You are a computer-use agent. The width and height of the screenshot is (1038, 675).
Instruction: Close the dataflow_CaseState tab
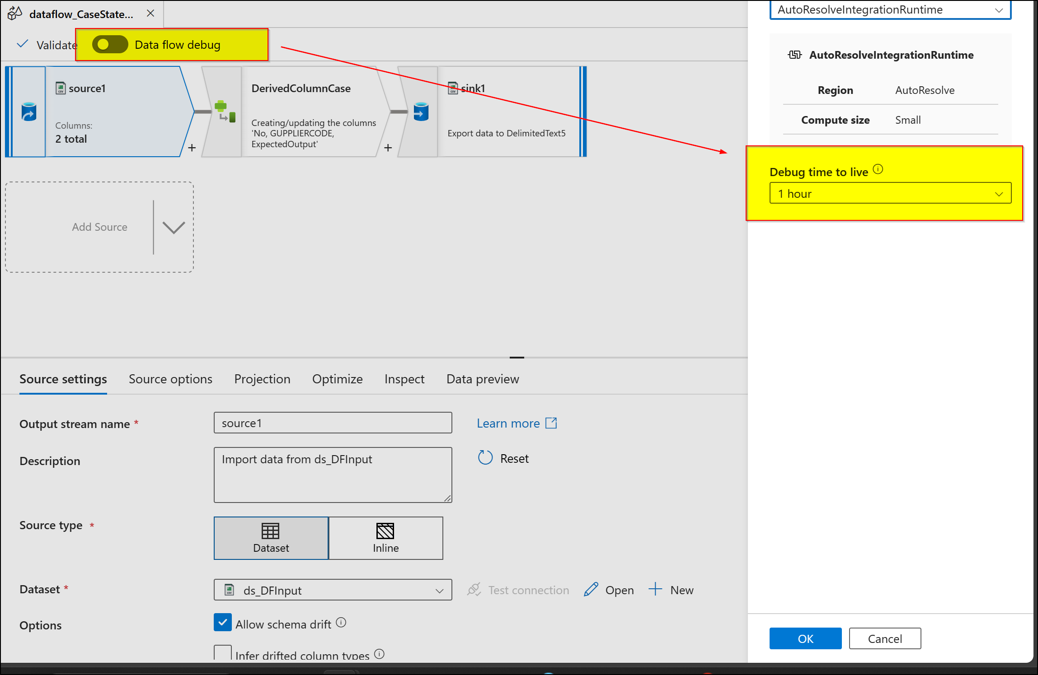pos(150,14)
